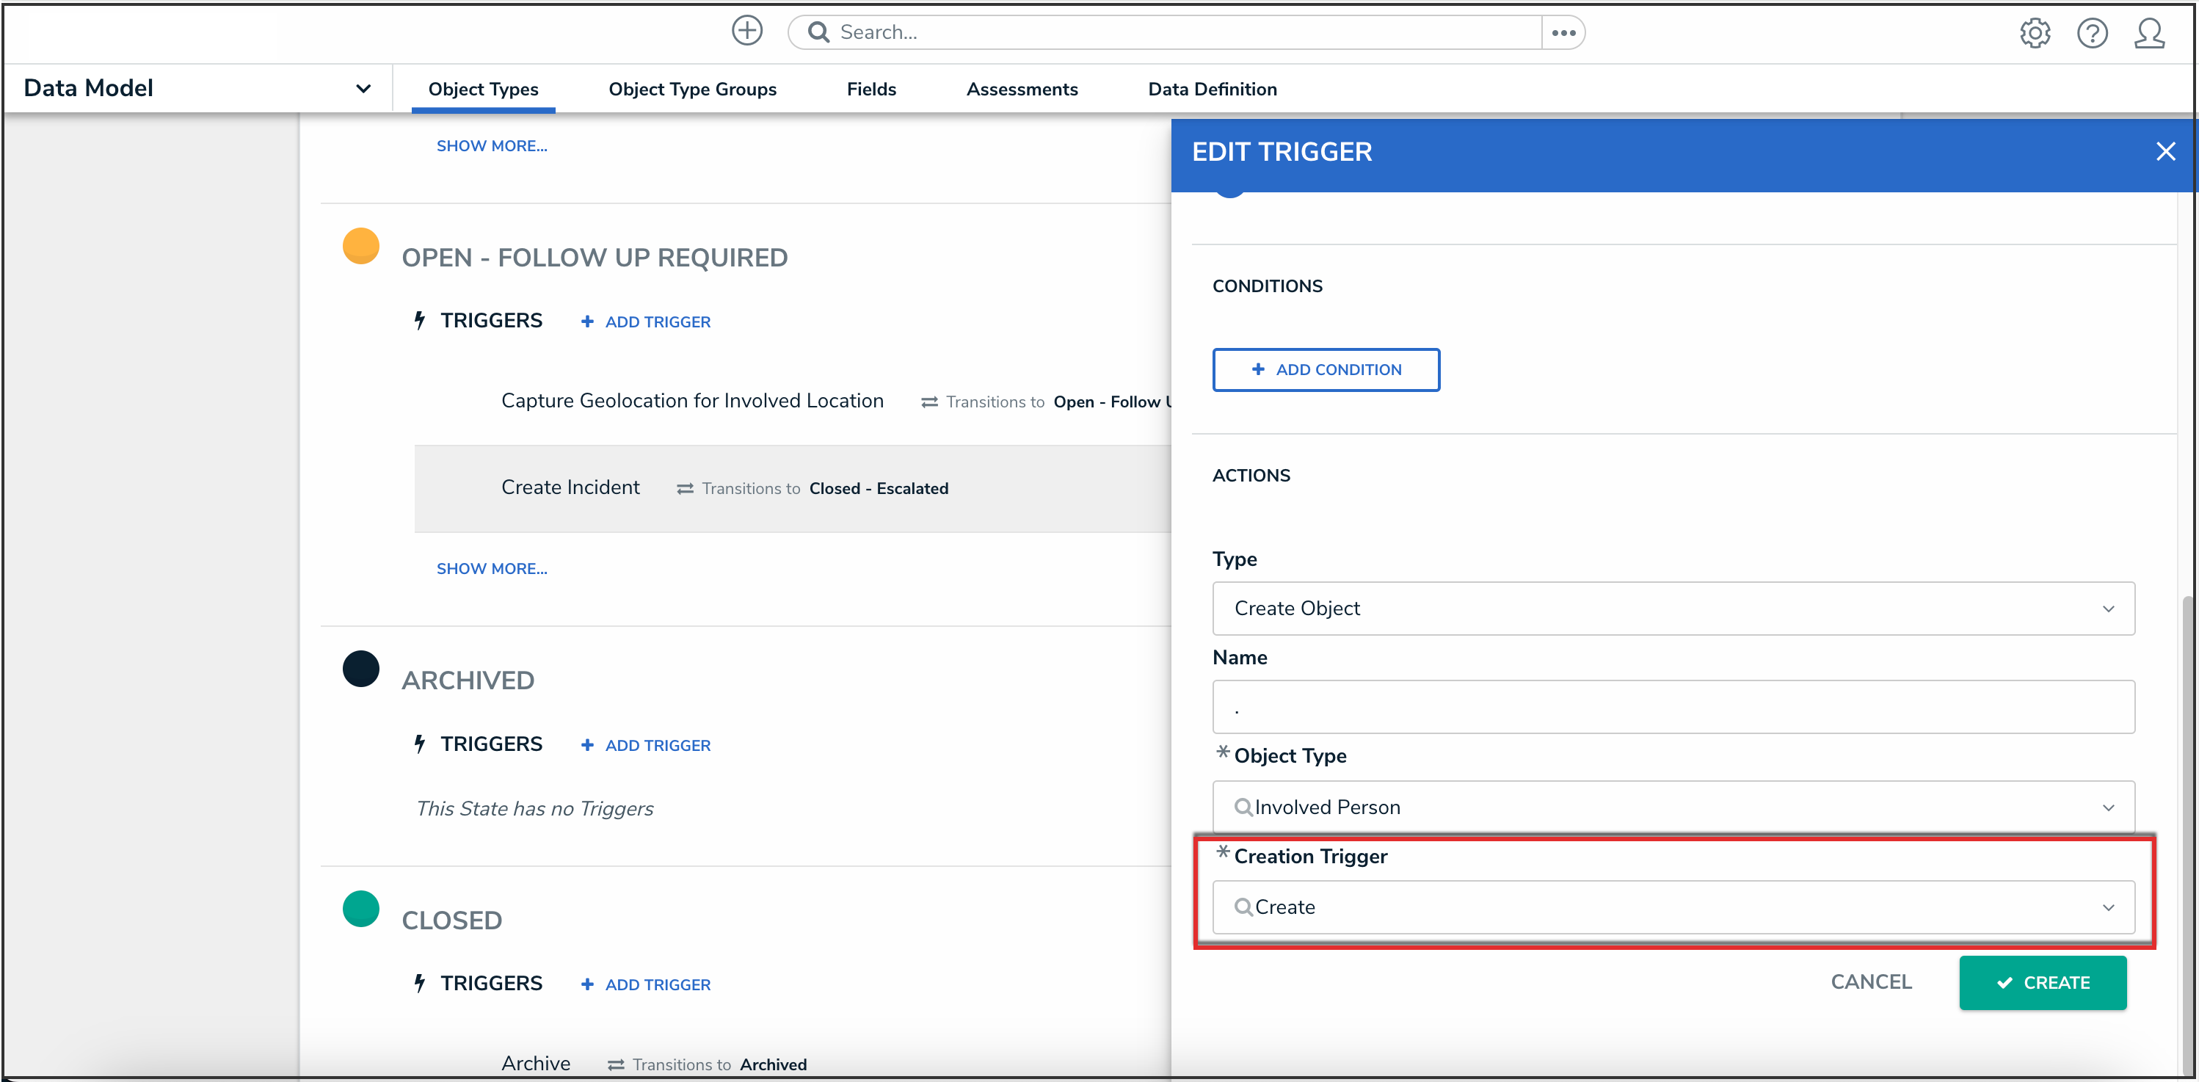Expand the Data Model dropdown
The height and width of the screenshot is (1082, 2199).
(x=363, y=89)
